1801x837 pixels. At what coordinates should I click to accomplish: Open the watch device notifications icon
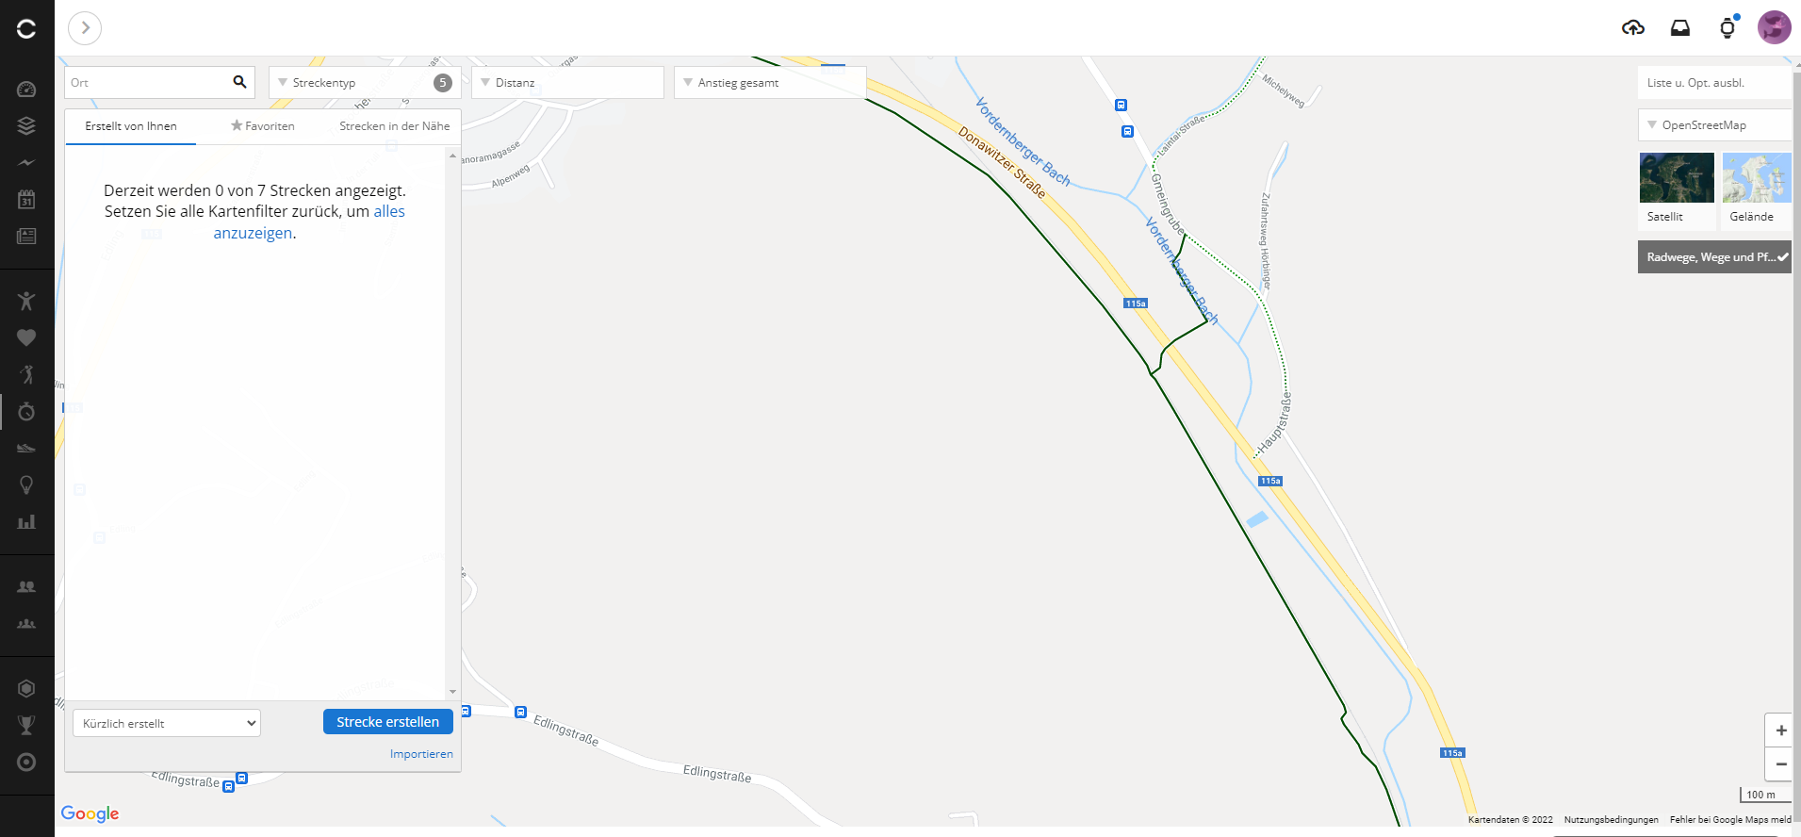pos(1727,27)
